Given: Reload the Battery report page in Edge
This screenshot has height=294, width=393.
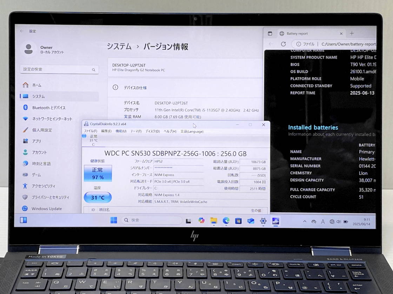Looking at the screenshot, I should click(284, 44).
